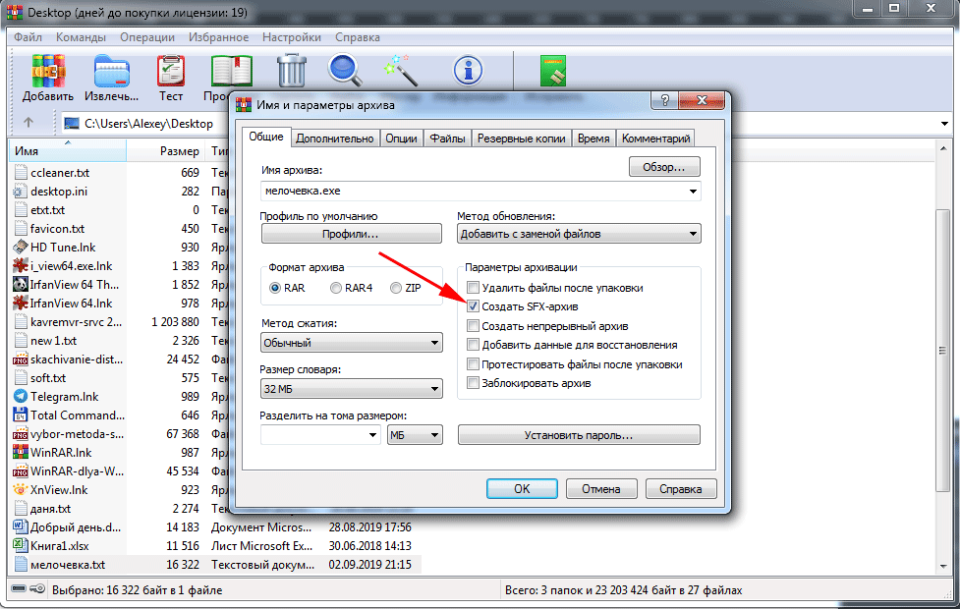Image resolution: width=960 pixels, height=609 pixels.
Task: Click the help question mark in dialog title
Action: click(x=665, y=100)
